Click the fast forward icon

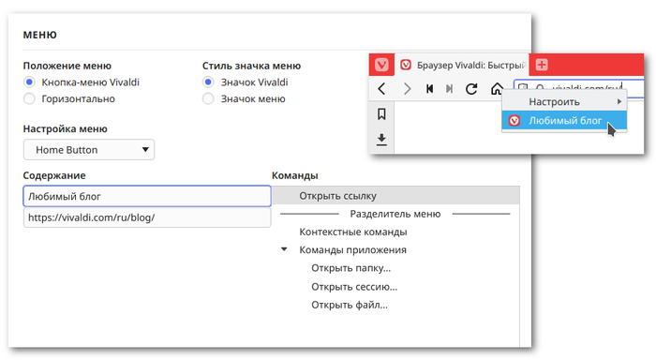pos(449,89)
